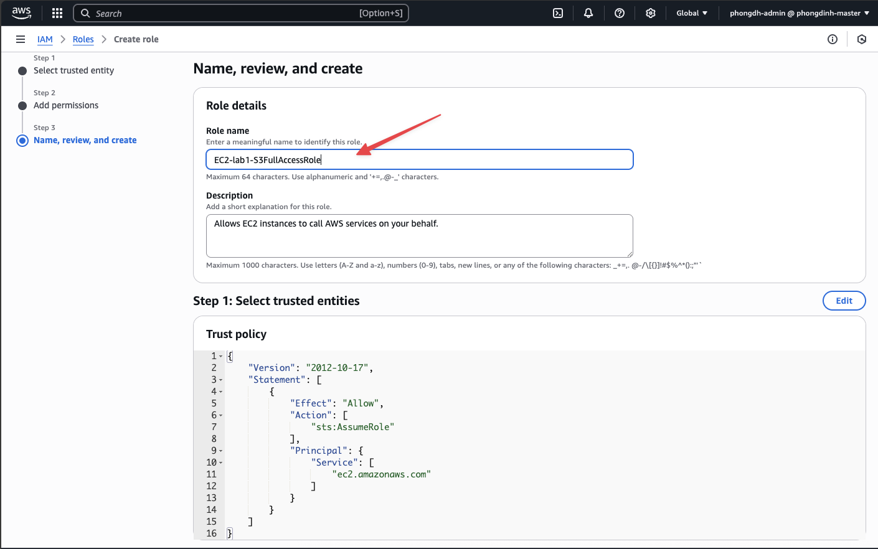Go to the AWS console home logo

coord(21,13)
